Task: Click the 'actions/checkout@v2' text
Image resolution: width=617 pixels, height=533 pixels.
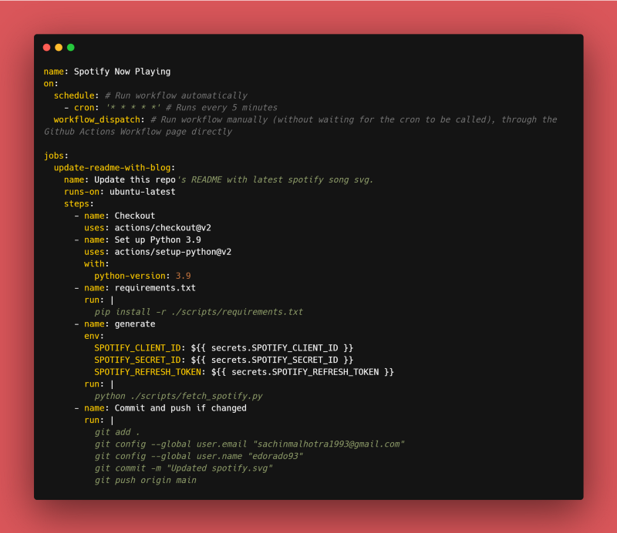Action: (163, 228)
